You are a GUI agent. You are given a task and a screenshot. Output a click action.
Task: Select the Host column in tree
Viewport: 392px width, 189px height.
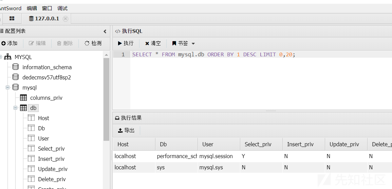43,118
